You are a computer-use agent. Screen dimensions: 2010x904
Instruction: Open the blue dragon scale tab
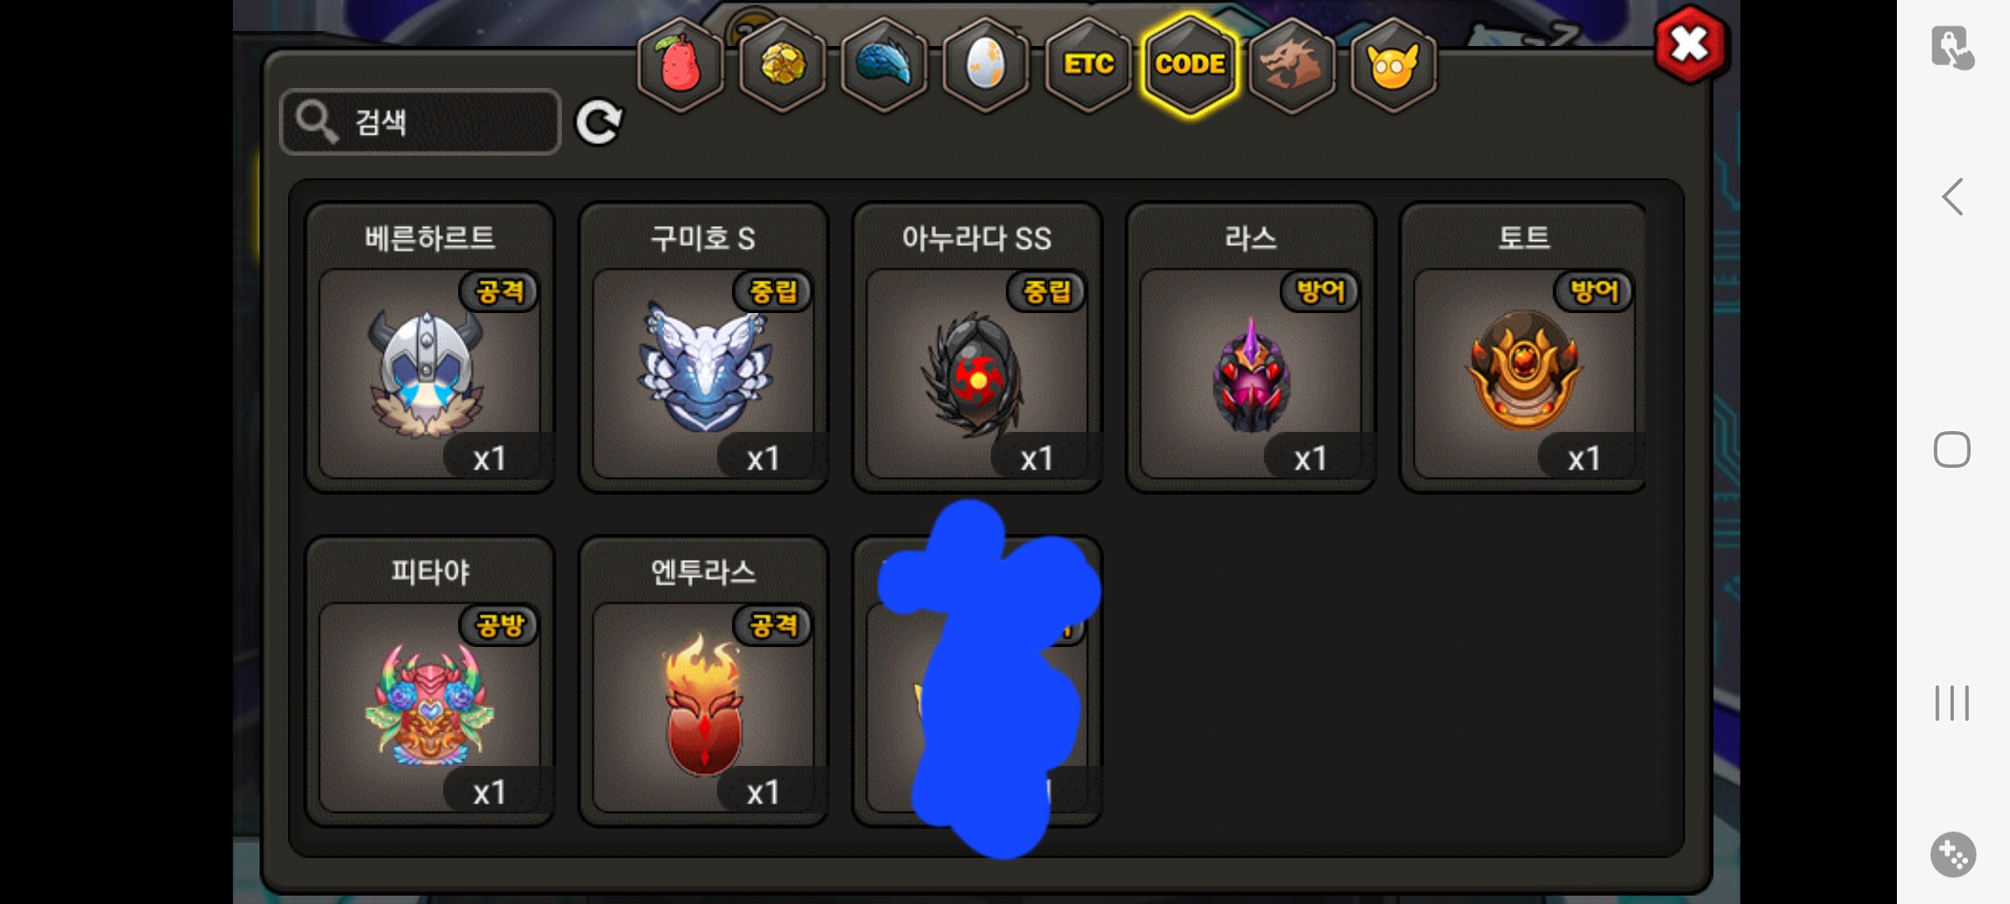[x=884, y=65]
